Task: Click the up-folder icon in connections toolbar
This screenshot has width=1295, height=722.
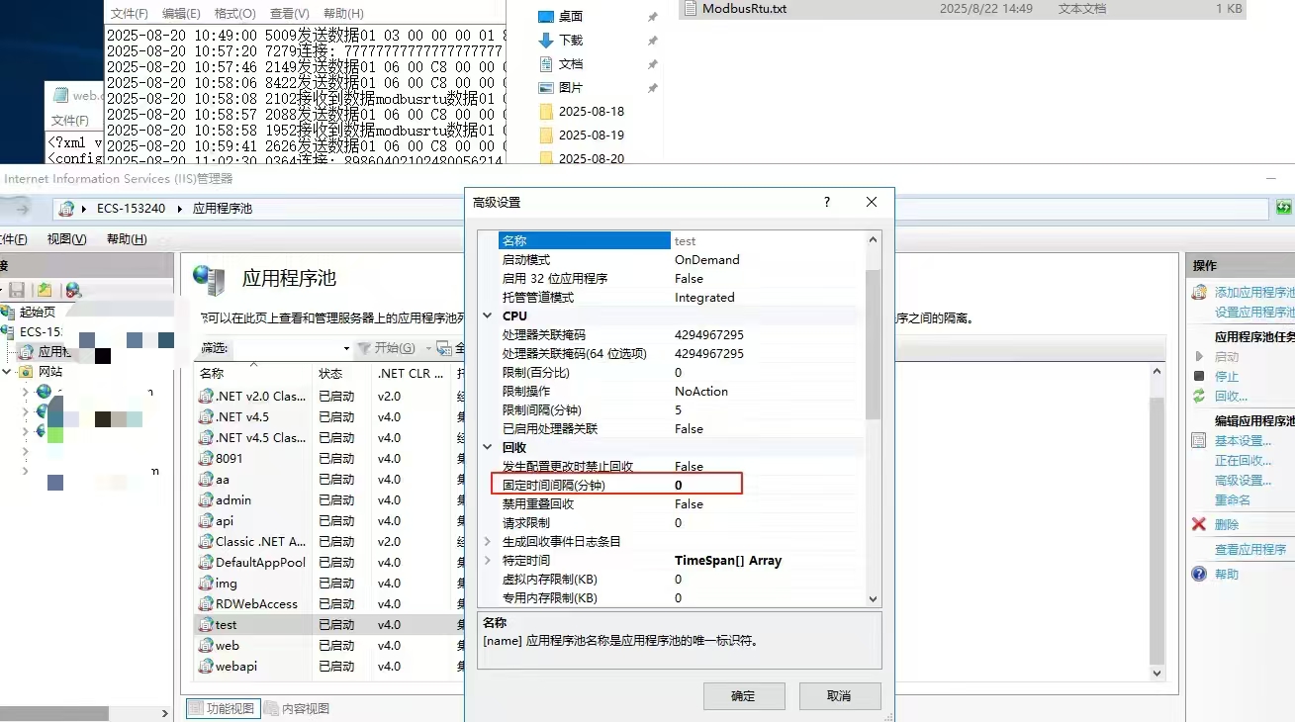Action: tap(45, 290)
